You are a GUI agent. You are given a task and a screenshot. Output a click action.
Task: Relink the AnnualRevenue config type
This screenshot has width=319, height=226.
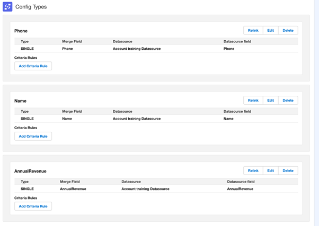253,171
